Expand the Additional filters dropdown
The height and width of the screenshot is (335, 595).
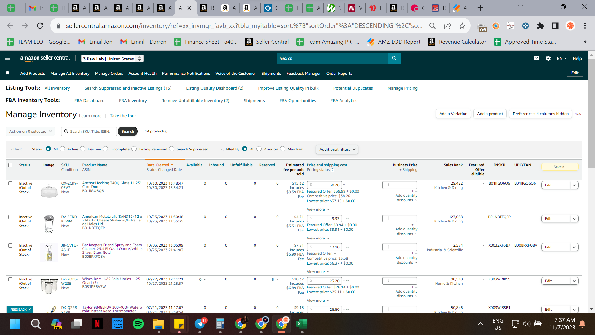tap(337, 149)
